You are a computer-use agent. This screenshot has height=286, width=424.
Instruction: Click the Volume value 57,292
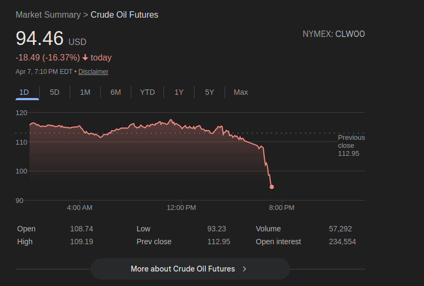pos(340,229)
